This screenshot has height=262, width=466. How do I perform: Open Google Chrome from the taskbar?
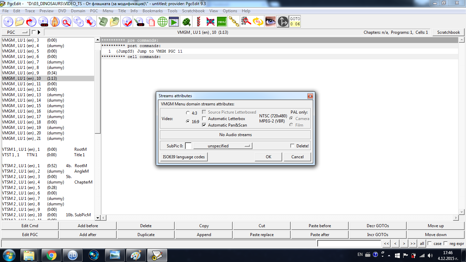click(x=52, y=255)
